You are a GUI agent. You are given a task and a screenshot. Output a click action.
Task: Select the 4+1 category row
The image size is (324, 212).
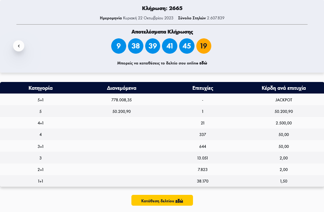(40, 123)
